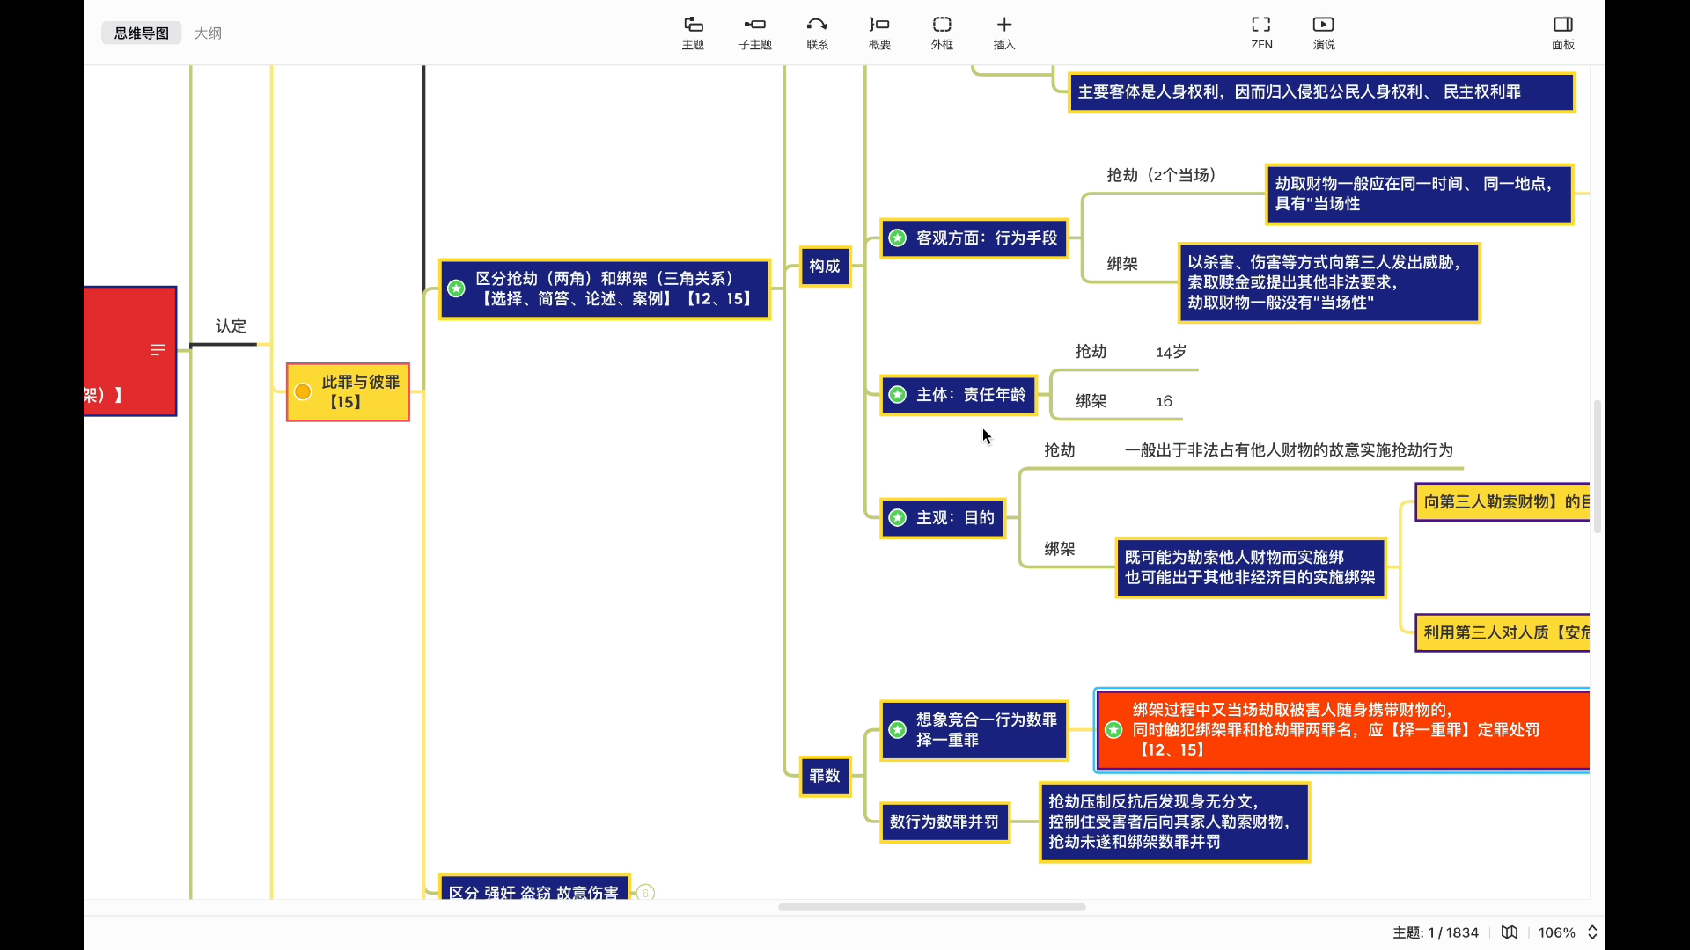
Task: Click 抢劫 label under 主观：目的 branch
Action: (x=1059, y=450)
